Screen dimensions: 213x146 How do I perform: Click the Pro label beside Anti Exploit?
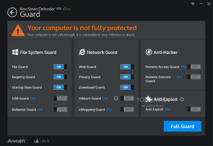168,109
